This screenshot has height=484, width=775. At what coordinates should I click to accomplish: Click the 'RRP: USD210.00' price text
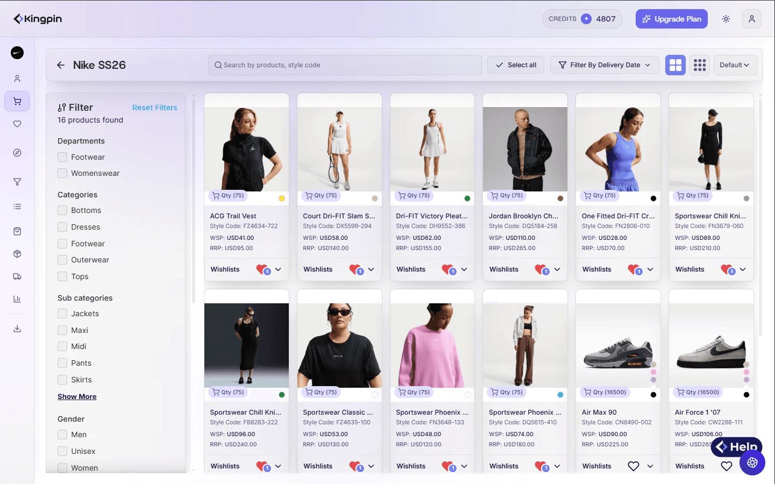point(698,248)
